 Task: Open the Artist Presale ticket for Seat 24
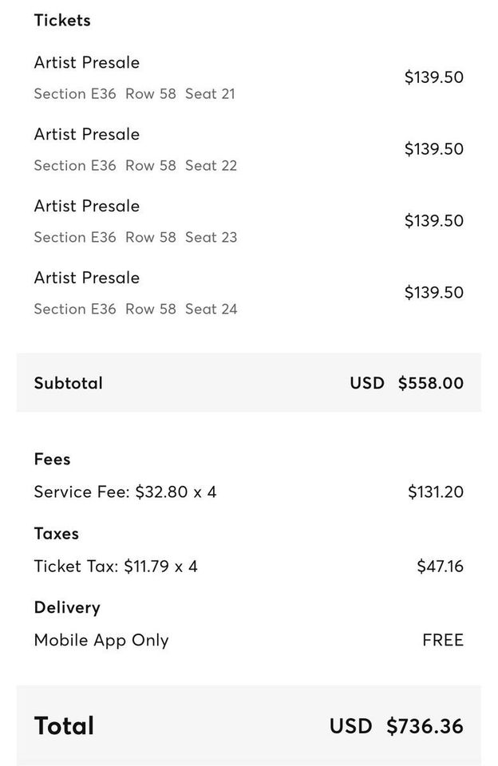pos(86,278)
